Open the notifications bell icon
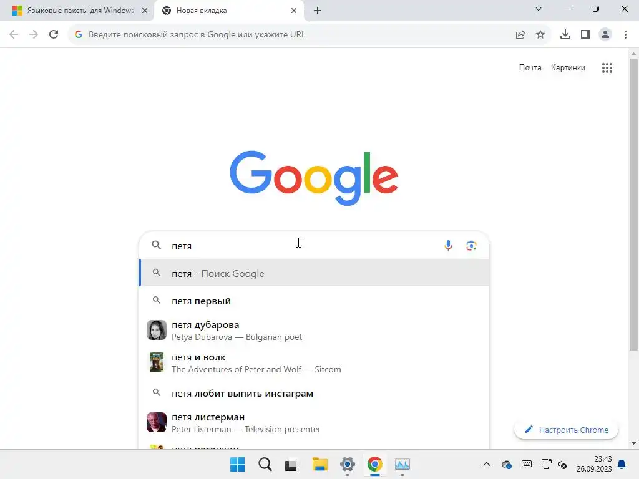Image resolution: width=639 pixels, height=479 pixels. pos(622,464)
